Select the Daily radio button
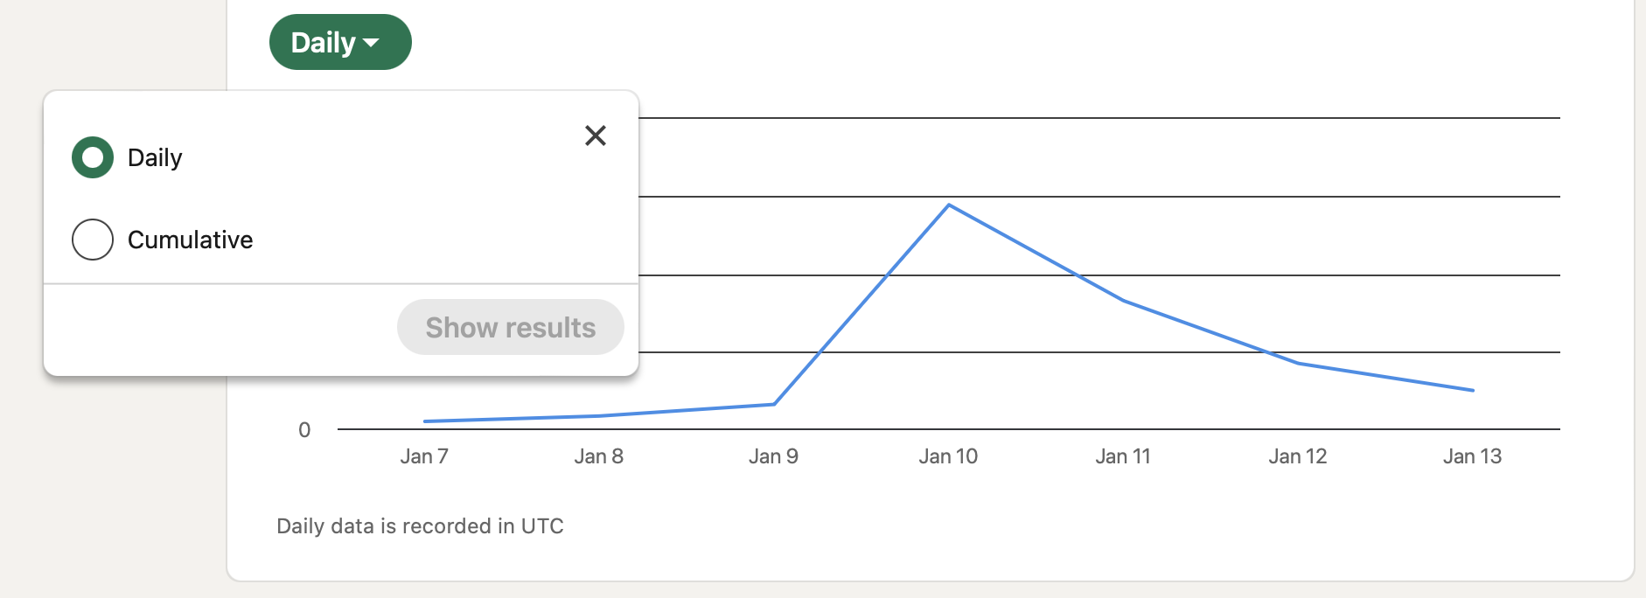 93,157
